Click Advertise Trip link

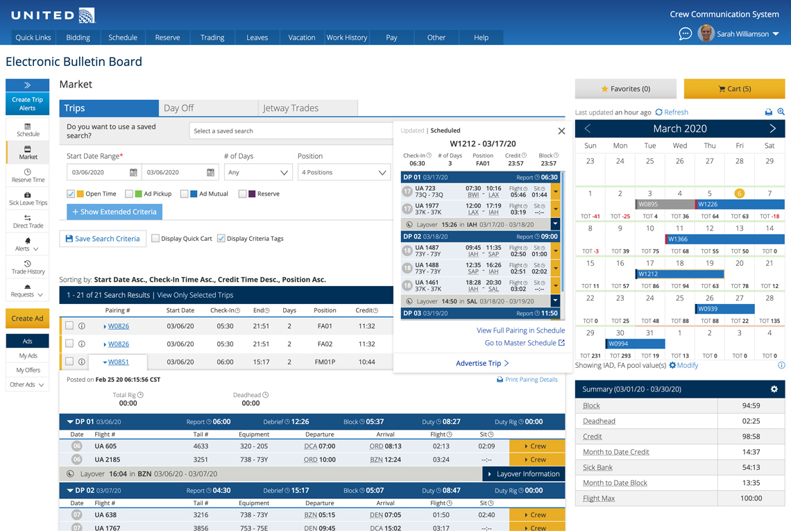(x=482, y=364)
